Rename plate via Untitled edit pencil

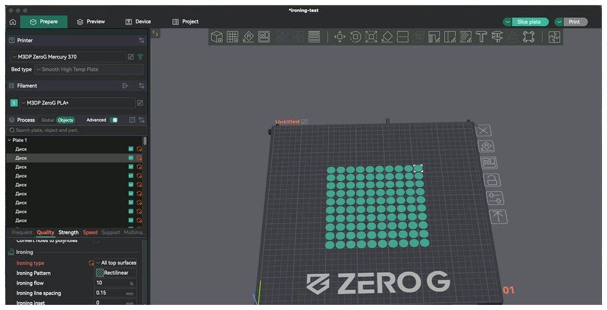pyautogui.click(x=304, y=121)
